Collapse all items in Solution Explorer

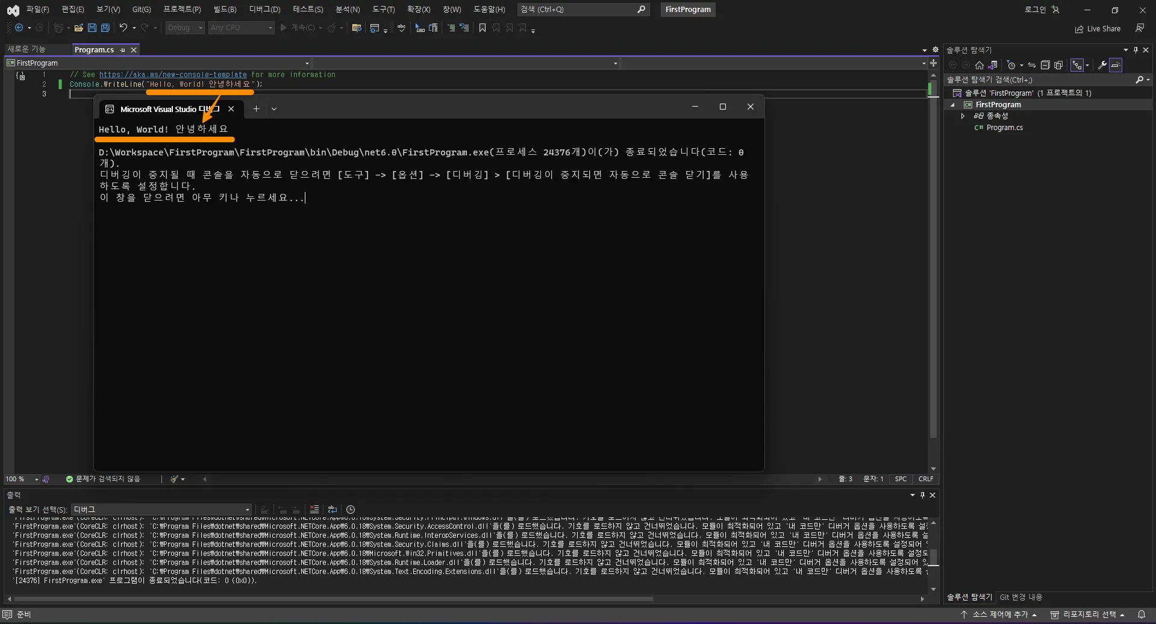1045,65
